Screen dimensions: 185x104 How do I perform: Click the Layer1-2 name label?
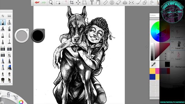click(179, 48)
